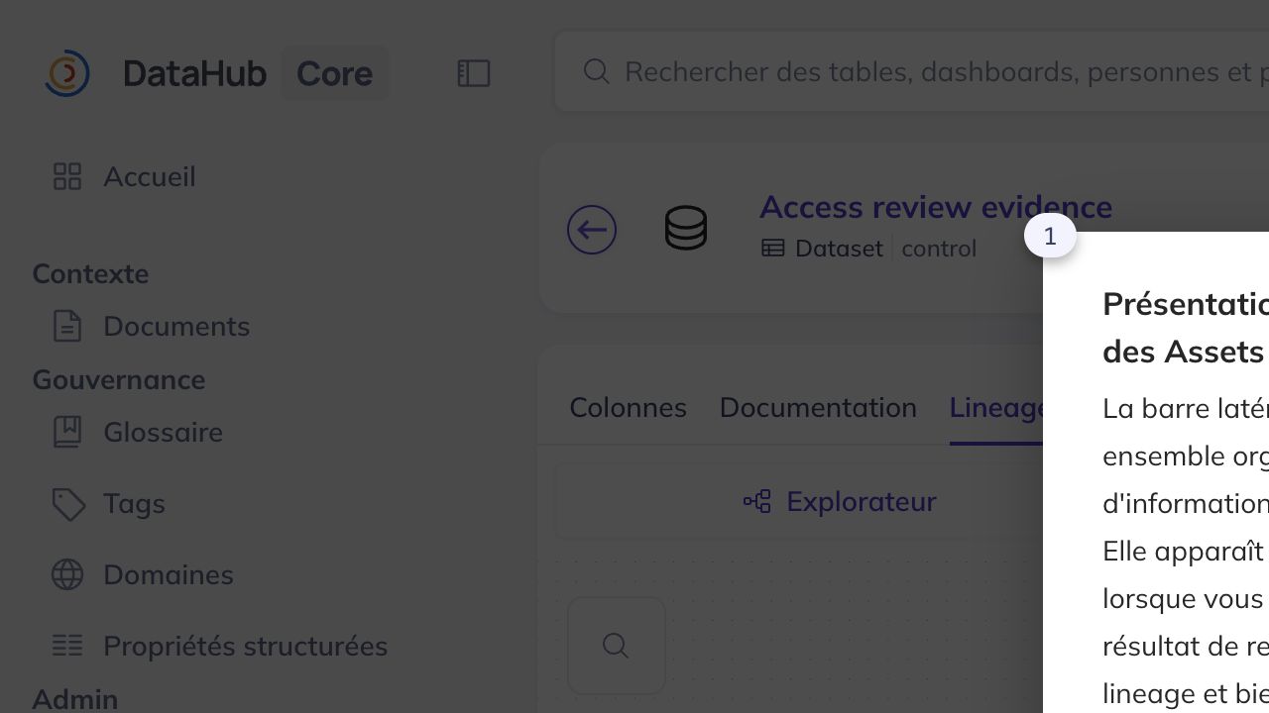Image resolution: width=1269 pixels, height=713 pixels.
Task: Click the lineage graph search button
Action: (x=617, y=646)
